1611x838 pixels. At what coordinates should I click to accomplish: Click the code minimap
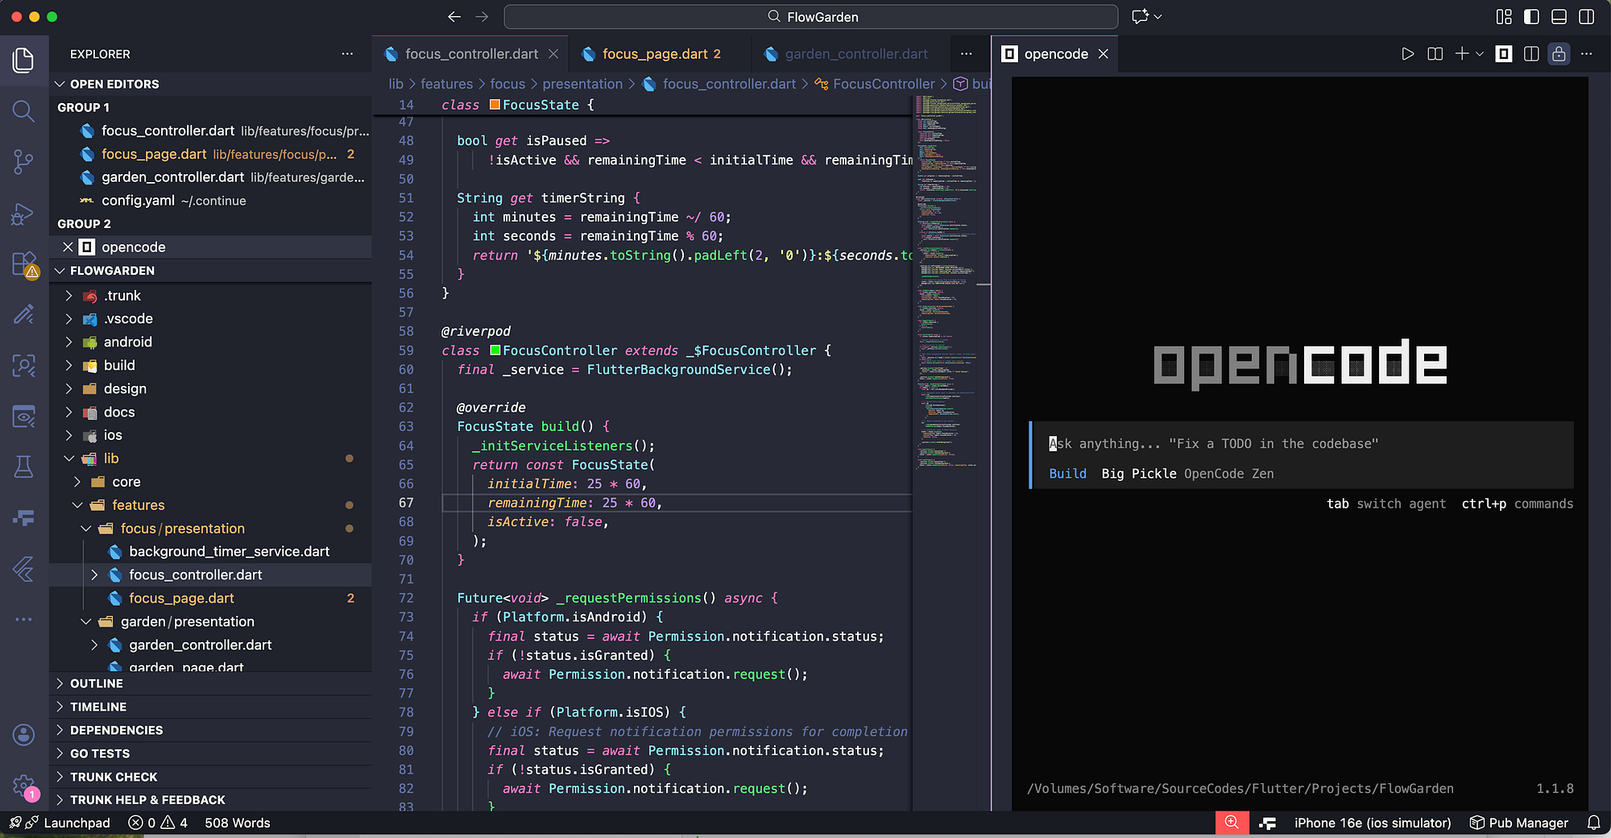(947, 282)
